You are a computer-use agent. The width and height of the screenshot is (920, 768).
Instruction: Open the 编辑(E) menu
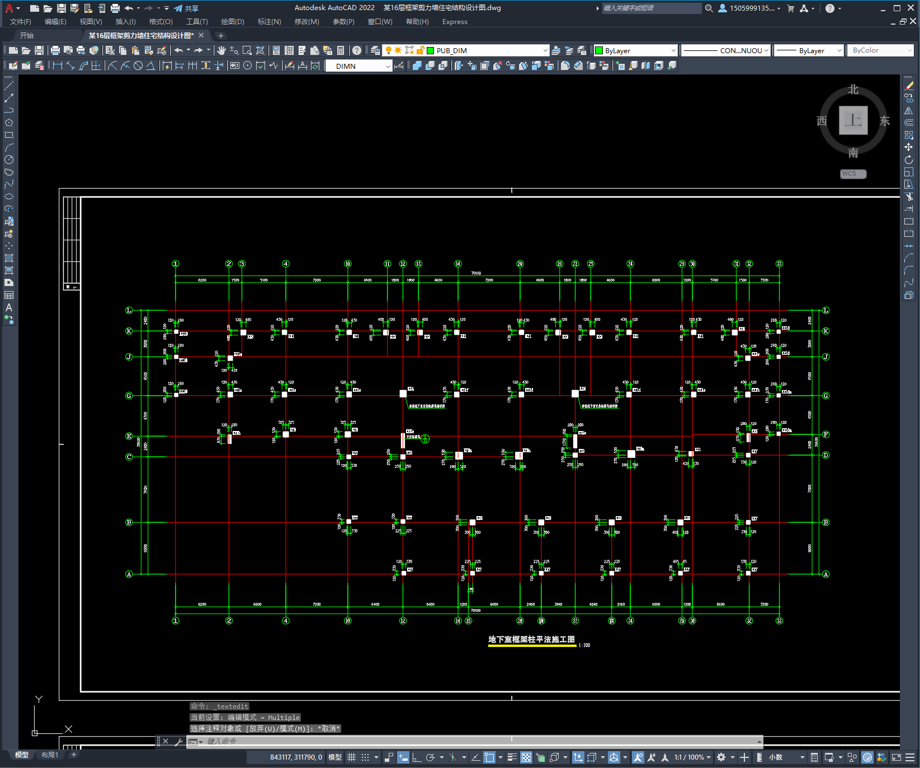pyautogui.click(x=55, y=22)
